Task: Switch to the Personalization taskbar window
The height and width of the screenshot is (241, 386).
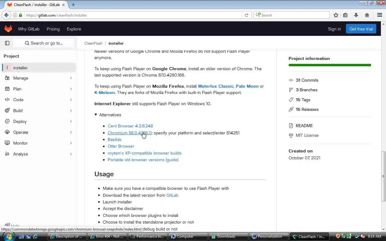Action: click(x=269, y=236)
